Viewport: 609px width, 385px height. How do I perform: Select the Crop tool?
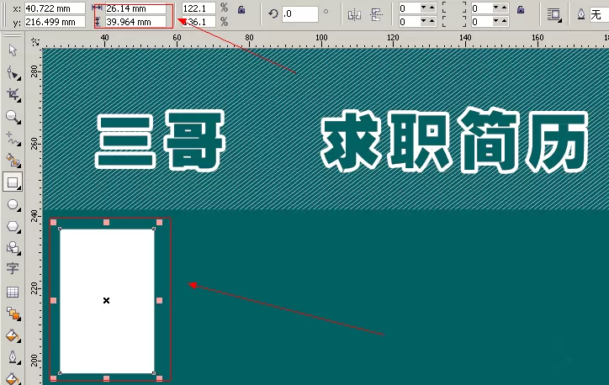(x=13, y=95)
